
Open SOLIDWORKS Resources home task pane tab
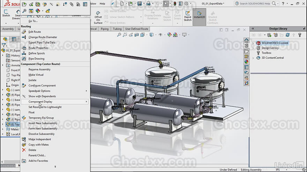coord(246,40)
